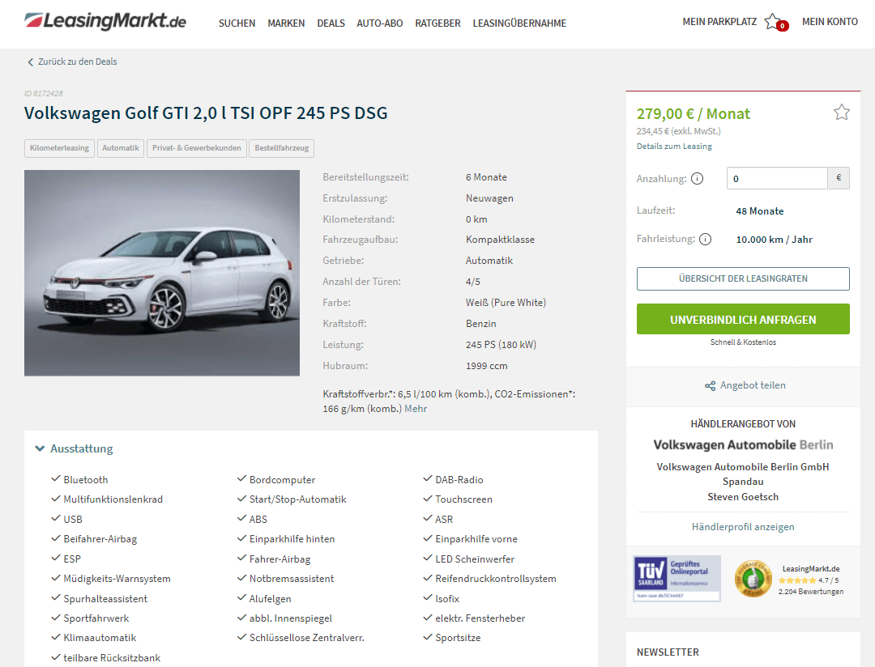The height and width of the screenshot is (667, 875).
Task: Click the Unverbindlich Anfragen button
Action: coord(743,319)
